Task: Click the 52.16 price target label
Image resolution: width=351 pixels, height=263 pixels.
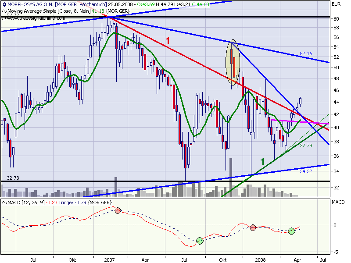Action: click(x=306, y=53)
